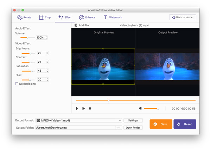Click the Contrast value stepper

[x=47, y=62]
